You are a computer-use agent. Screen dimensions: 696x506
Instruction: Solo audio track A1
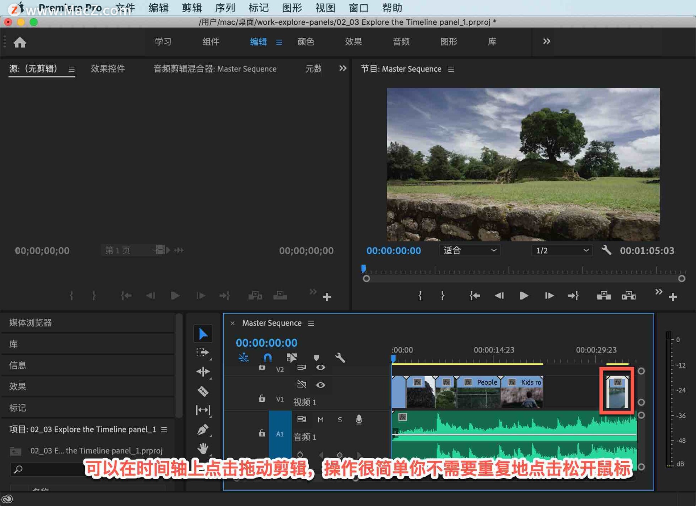[x=340, y=419]
